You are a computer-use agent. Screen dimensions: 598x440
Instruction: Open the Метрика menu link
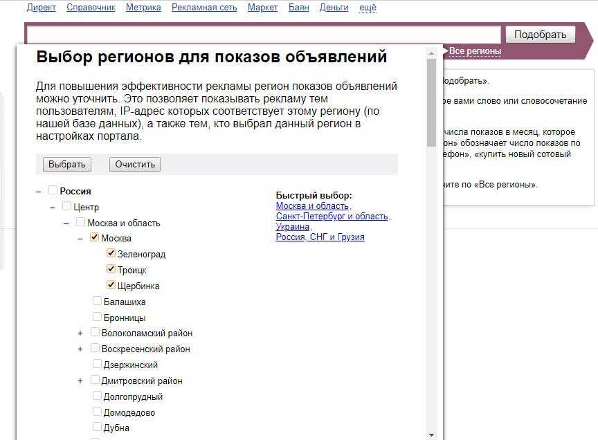tap(143, 8)
